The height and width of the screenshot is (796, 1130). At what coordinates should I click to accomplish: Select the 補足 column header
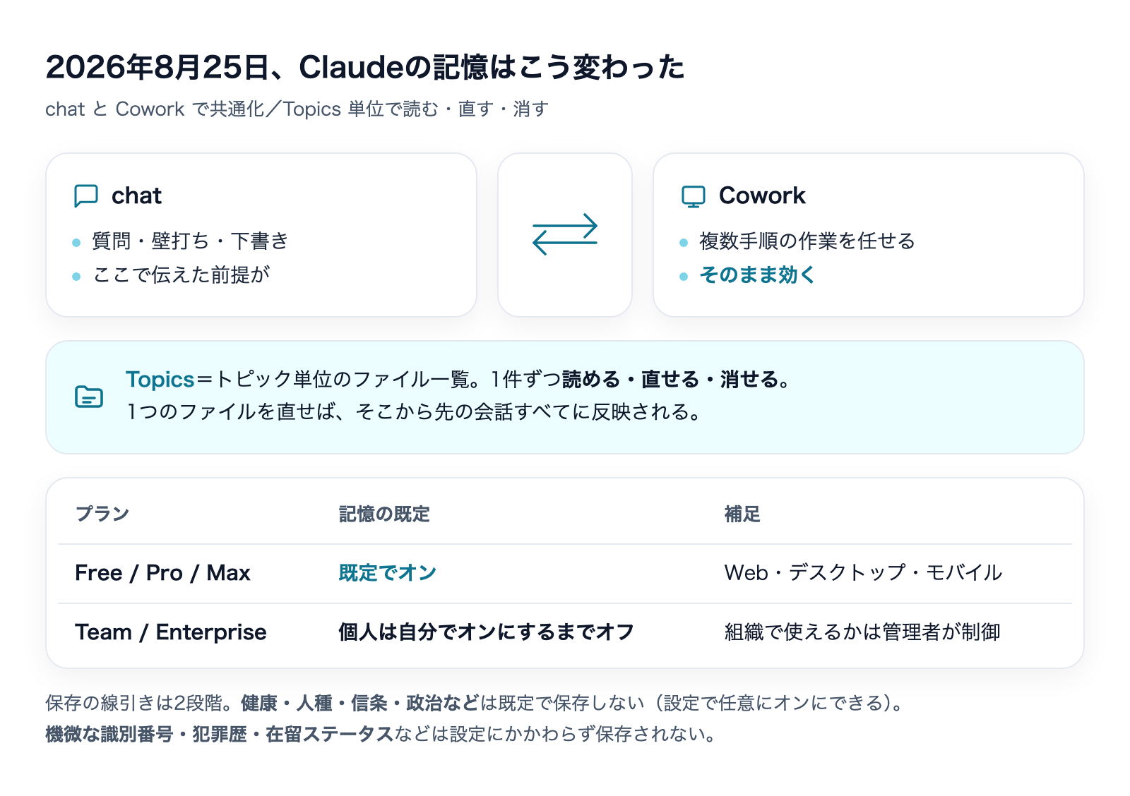coord(742,514)
